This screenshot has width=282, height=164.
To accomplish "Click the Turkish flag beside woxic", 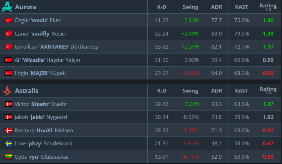I will [8, 20].
